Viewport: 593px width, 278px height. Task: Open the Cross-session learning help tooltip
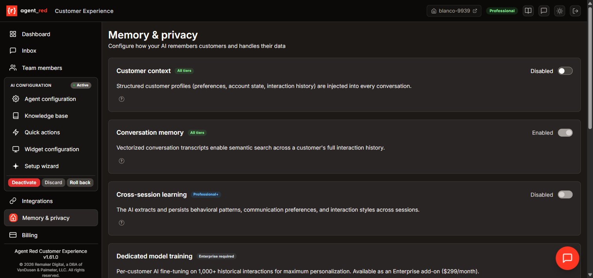tap(121, 223)
